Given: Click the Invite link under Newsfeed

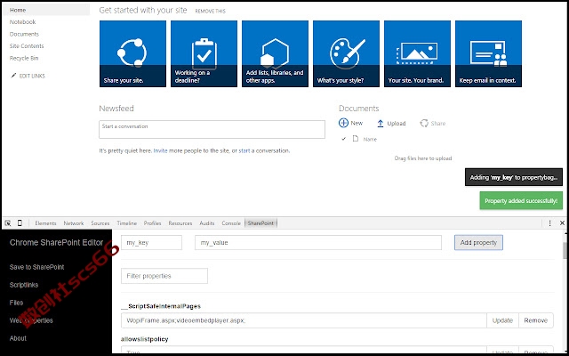Looking at the screenshot, I should 160,150.
